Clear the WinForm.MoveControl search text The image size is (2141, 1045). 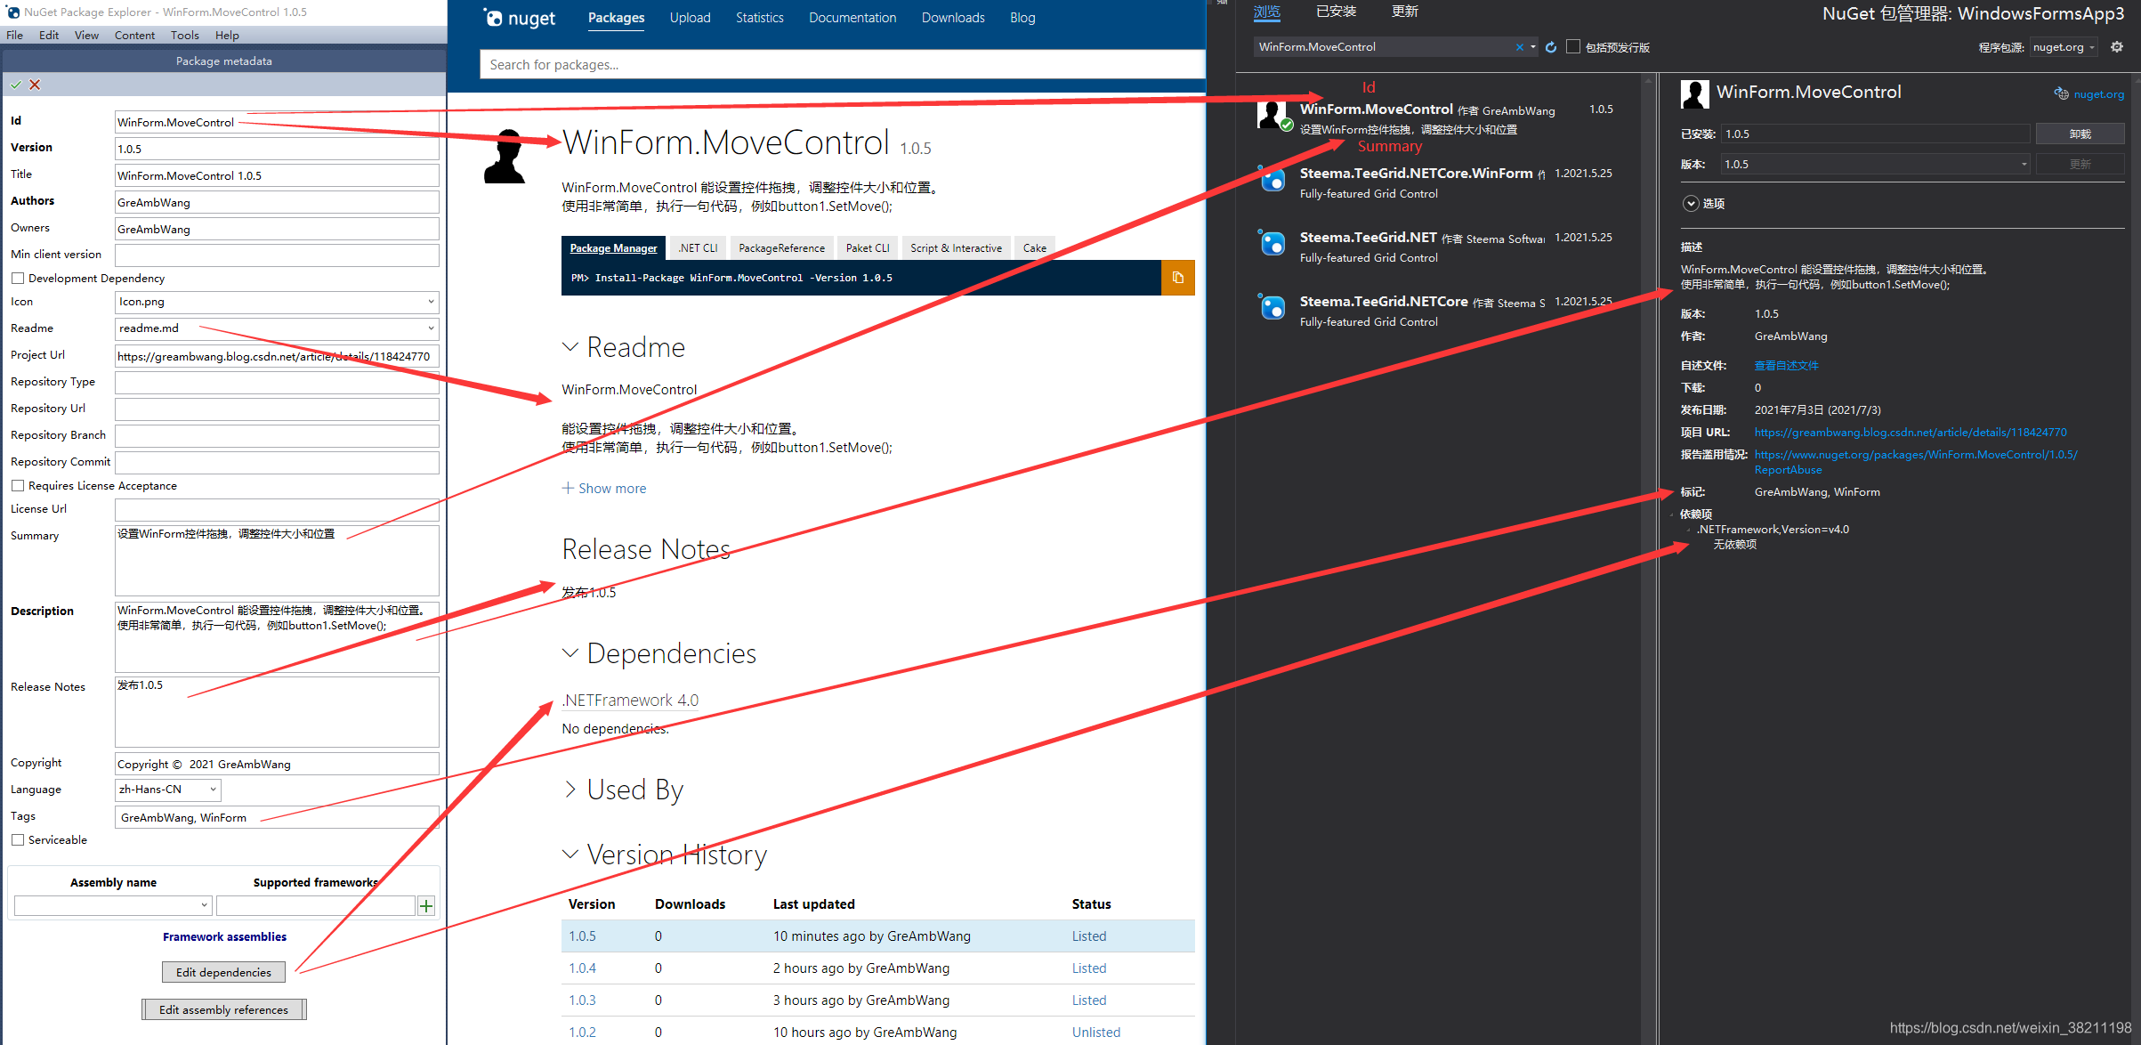tap(1519, 47)
